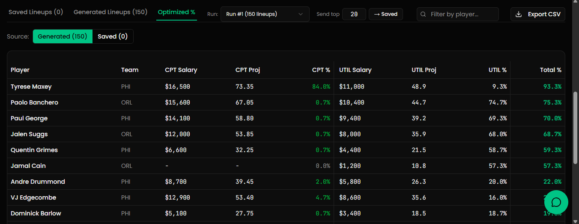The image size is (579, 224).
Task: Click the search magnifier icon
Action: (423, 14)
